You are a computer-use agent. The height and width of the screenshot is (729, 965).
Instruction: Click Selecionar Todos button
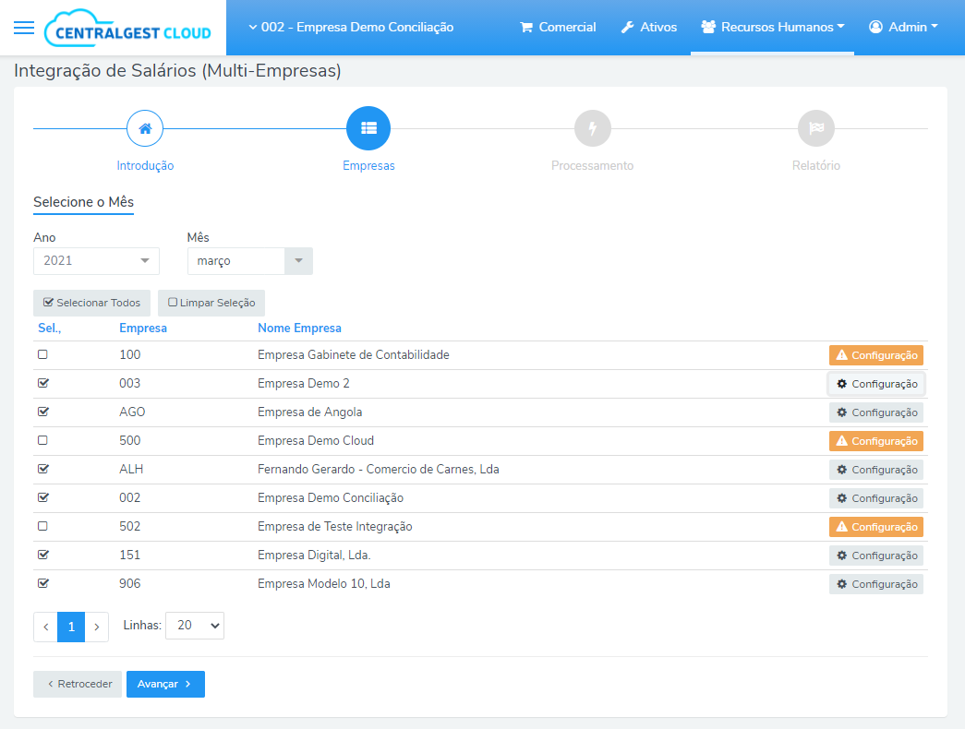point(91,303)
